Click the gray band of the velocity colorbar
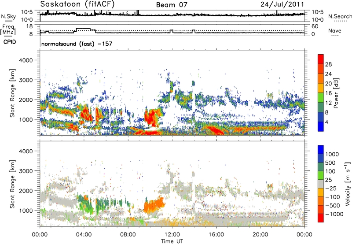The height and width of the screenshot is (244, 352). click(x=321, y=184)
